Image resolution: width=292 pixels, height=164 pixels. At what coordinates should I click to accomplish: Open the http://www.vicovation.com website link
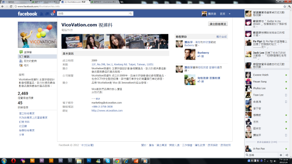tap(107, 111)
